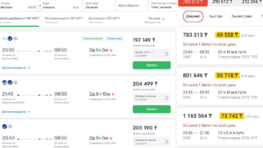Click the airline logo on the 20:50 flight
263x148 pixels.
pyautogui.click(x=4, y=126)
